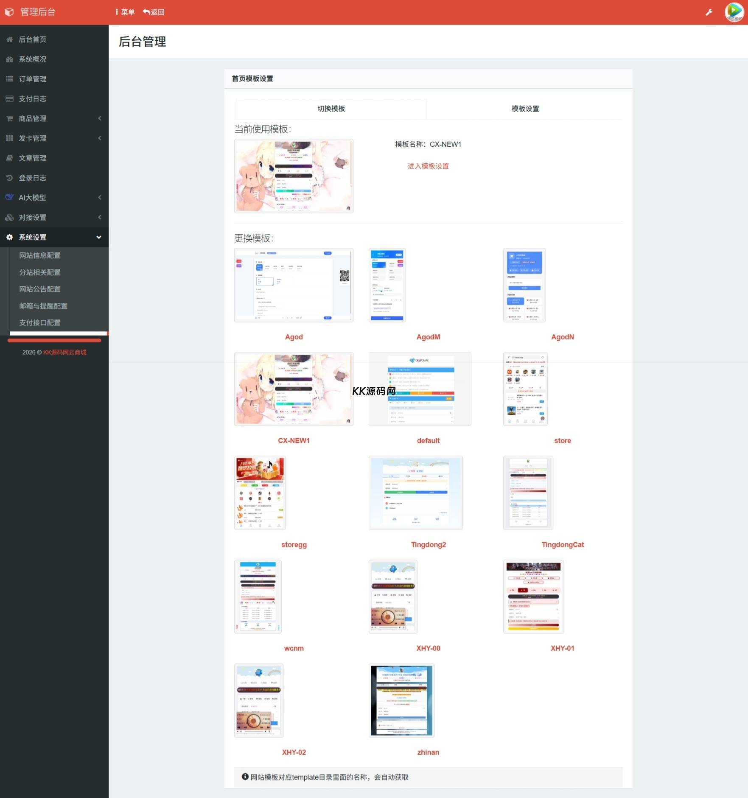Click the 进入模板设置 link
This screenshot has height=798, width=748.
pyautogui.click(x=428, y=166)
